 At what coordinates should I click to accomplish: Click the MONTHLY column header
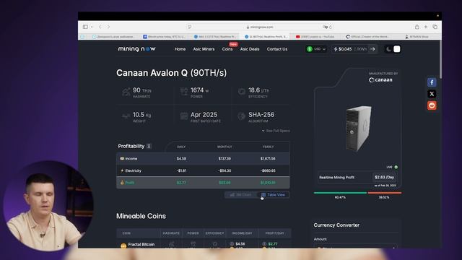225,147
